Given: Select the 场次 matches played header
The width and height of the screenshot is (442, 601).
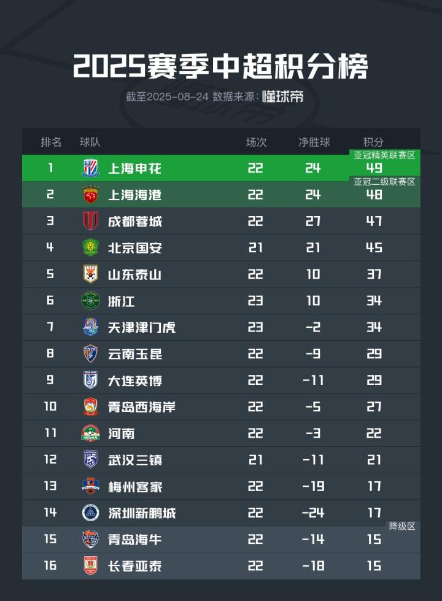Looking at the screenshot, I should (x=256, y=142).
